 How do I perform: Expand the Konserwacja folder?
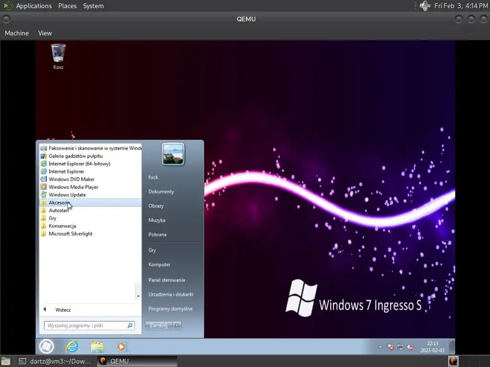pos(90,226)
